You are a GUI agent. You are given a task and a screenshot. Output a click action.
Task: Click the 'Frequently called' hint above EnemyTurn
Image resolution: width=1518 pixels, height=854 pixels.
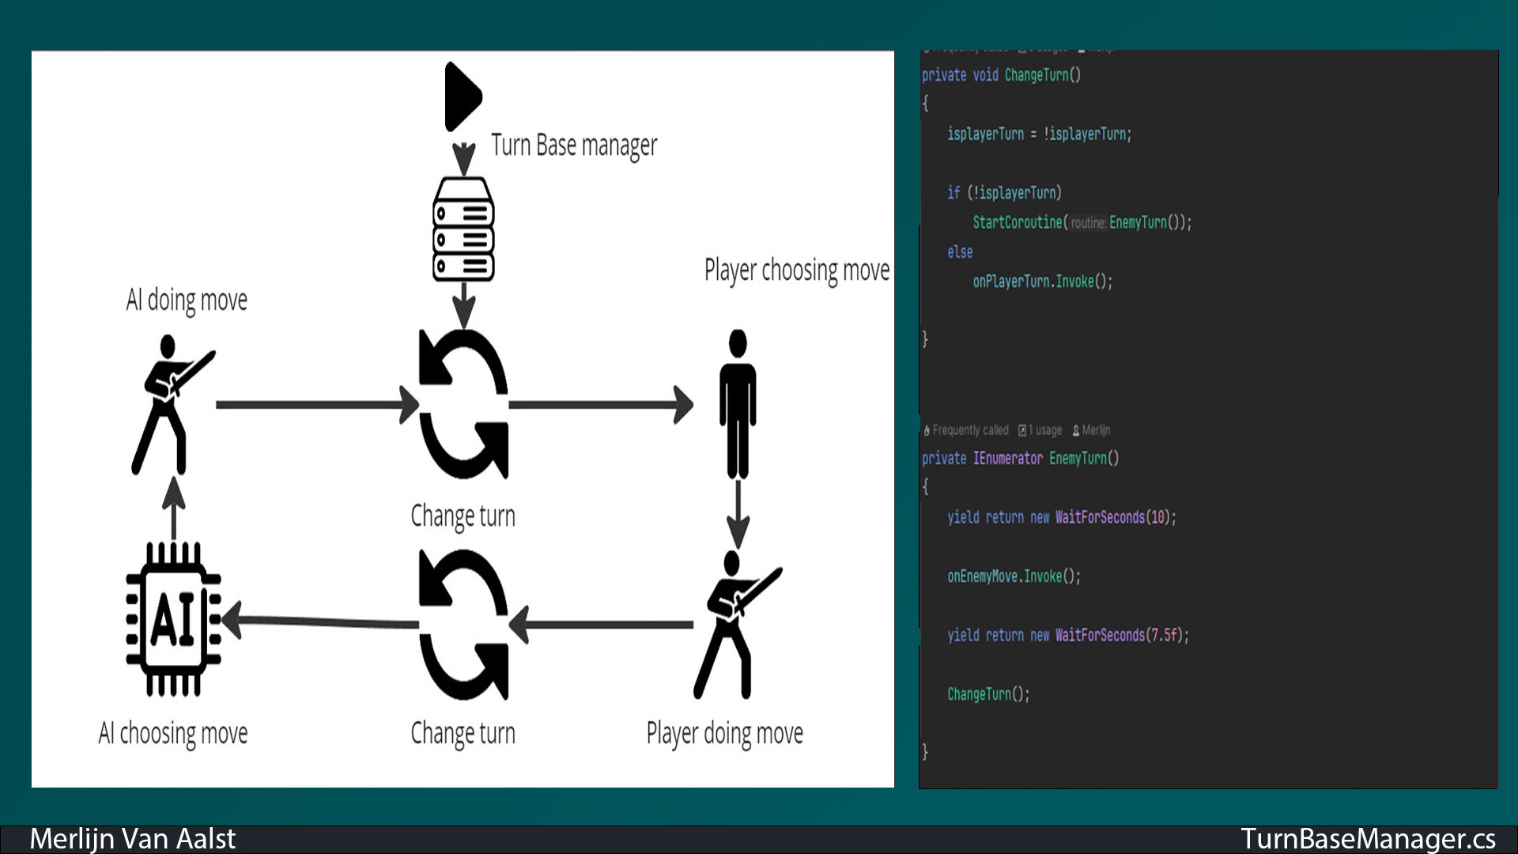coord(968,430)
